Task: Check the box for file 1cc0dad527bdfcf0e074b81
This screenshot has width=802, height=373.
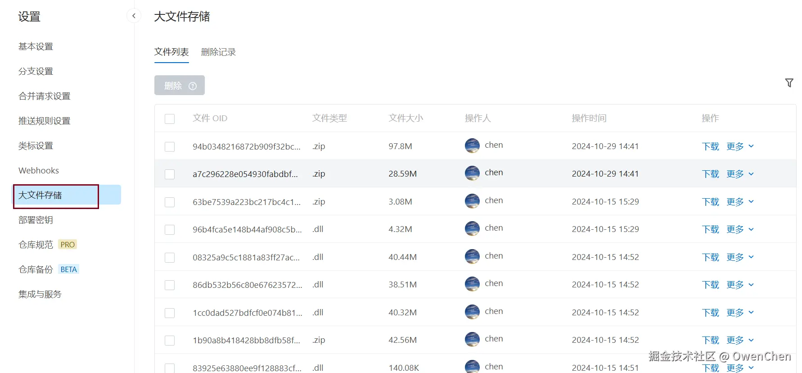Action: pyautogui.click(x=170, y=313)
